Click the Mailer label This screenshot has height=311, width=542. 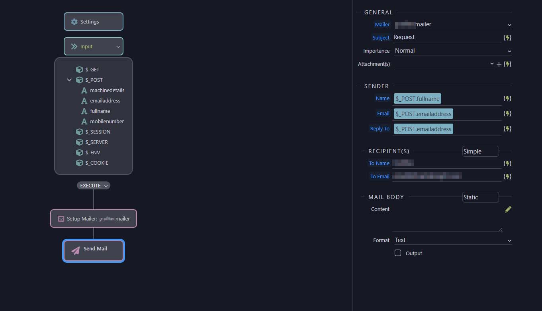pos(382,24)
